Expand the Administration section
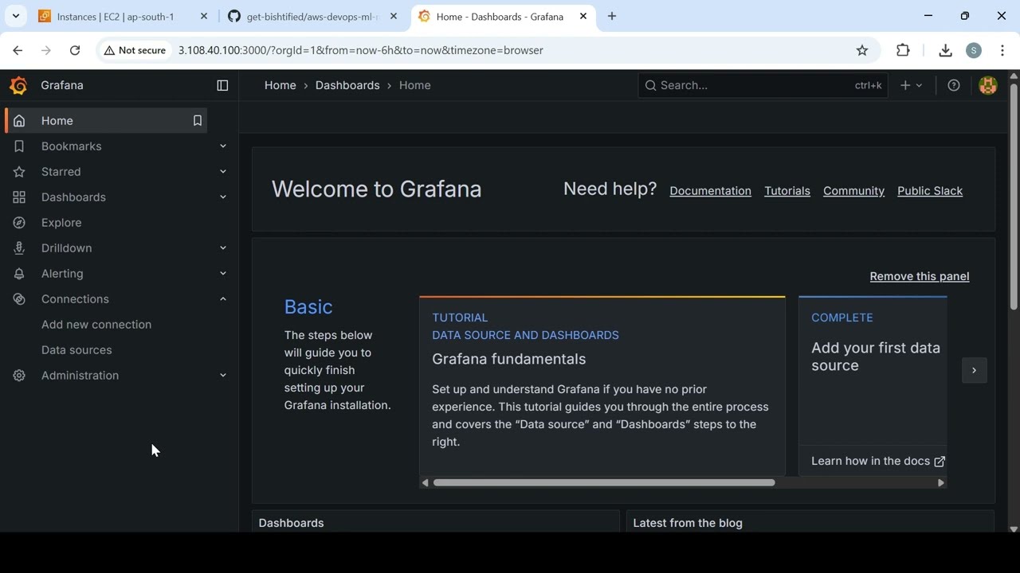The image size is (1020, 573). click(223, 376)
